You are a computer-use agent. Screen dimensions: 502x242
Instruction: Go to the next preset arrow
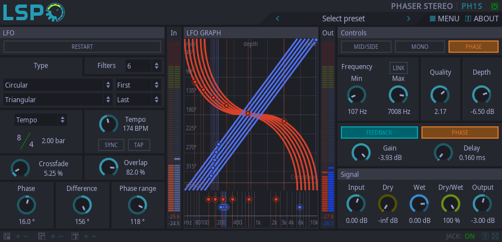pos(408,19)
